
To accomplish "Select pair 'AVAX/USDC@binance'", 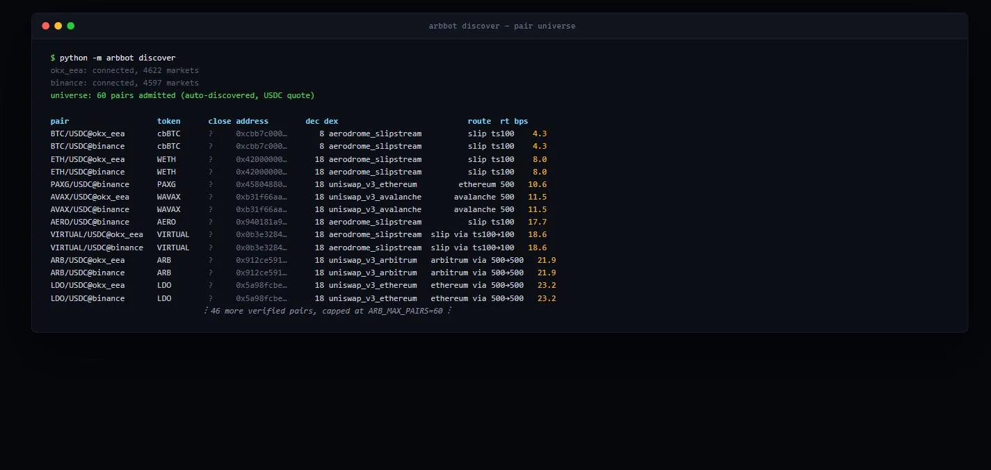I will point(90,209).
